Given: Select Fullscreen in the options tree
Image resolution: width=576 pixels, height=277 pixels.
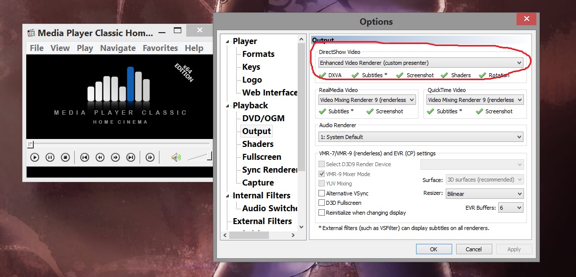Looking at the screenshot, I should pos(262,157).
